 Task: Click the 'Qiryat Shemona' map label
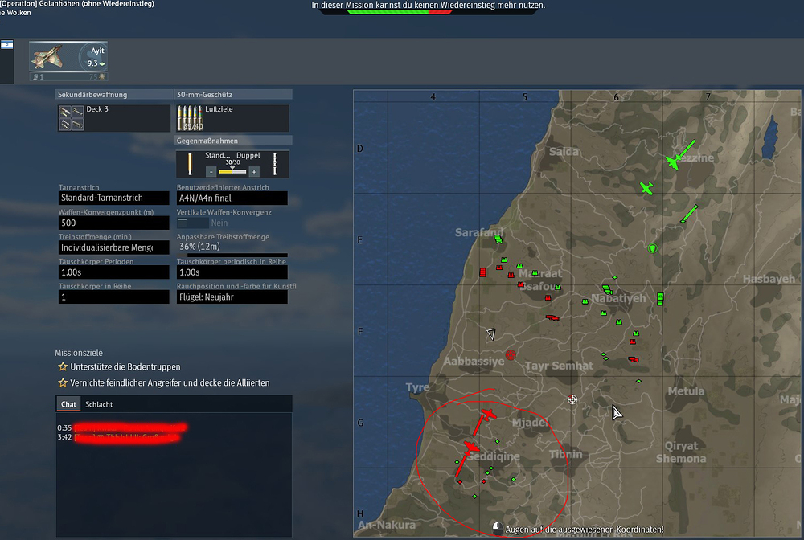pos(681,452)
